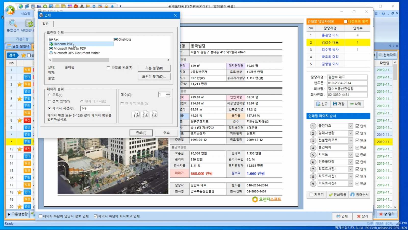Open the 일정 캘린더 tab
The width and height of the screenshot is (408, 230).
18,46
